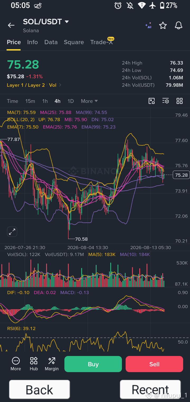This screenshot has height=402, width=190.
Task: Select the 1D timeframe
Action: (x=71, y=101)
